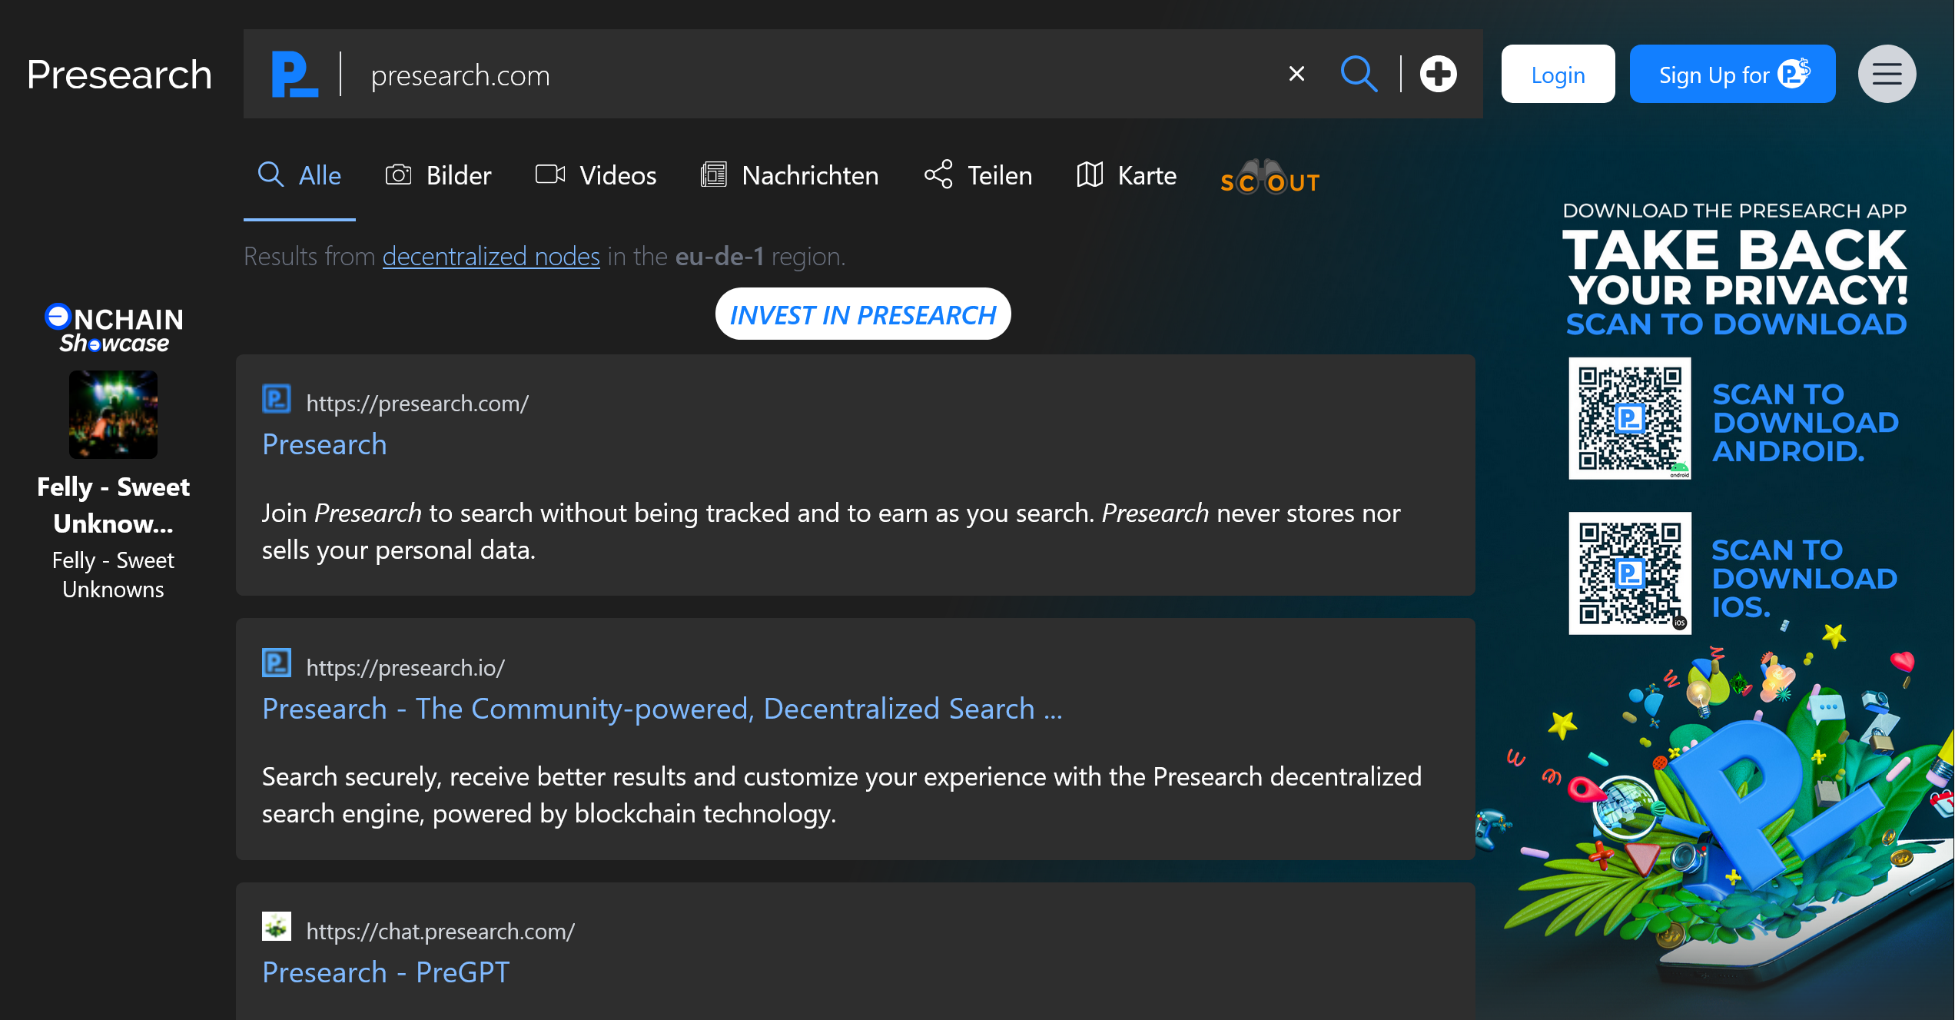Viewport: 1955px width, 1020px height.
Task: Click the presearch.com result favicon
Action: [x=276, y=399]
